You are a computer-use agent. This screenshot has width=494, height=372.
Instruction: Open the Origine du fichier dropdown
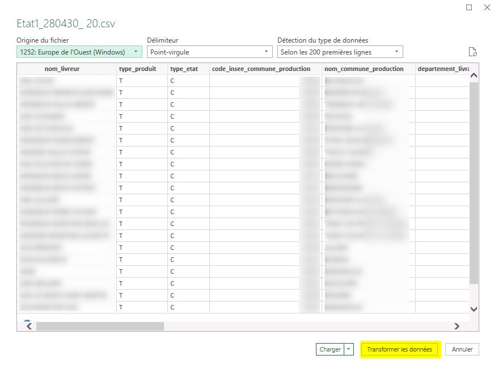[79, 52]
